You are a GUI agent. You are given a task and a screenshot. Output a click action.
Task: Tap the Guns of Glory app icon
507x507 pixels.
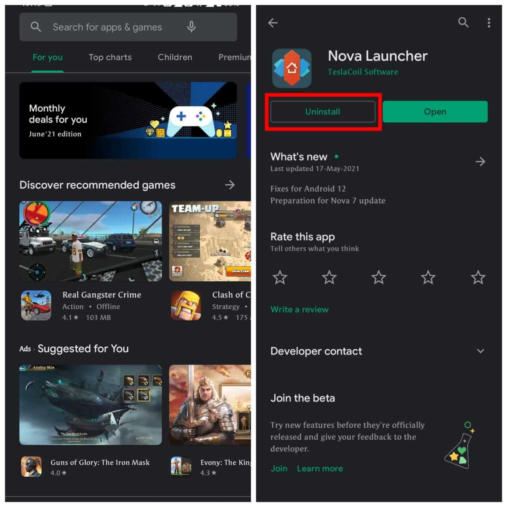(x=31, y=467)
